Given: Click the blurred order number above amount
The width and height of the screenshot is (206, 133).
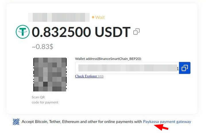Looking at the screenshot, I should pyautogui.click(x=59, y=17).
